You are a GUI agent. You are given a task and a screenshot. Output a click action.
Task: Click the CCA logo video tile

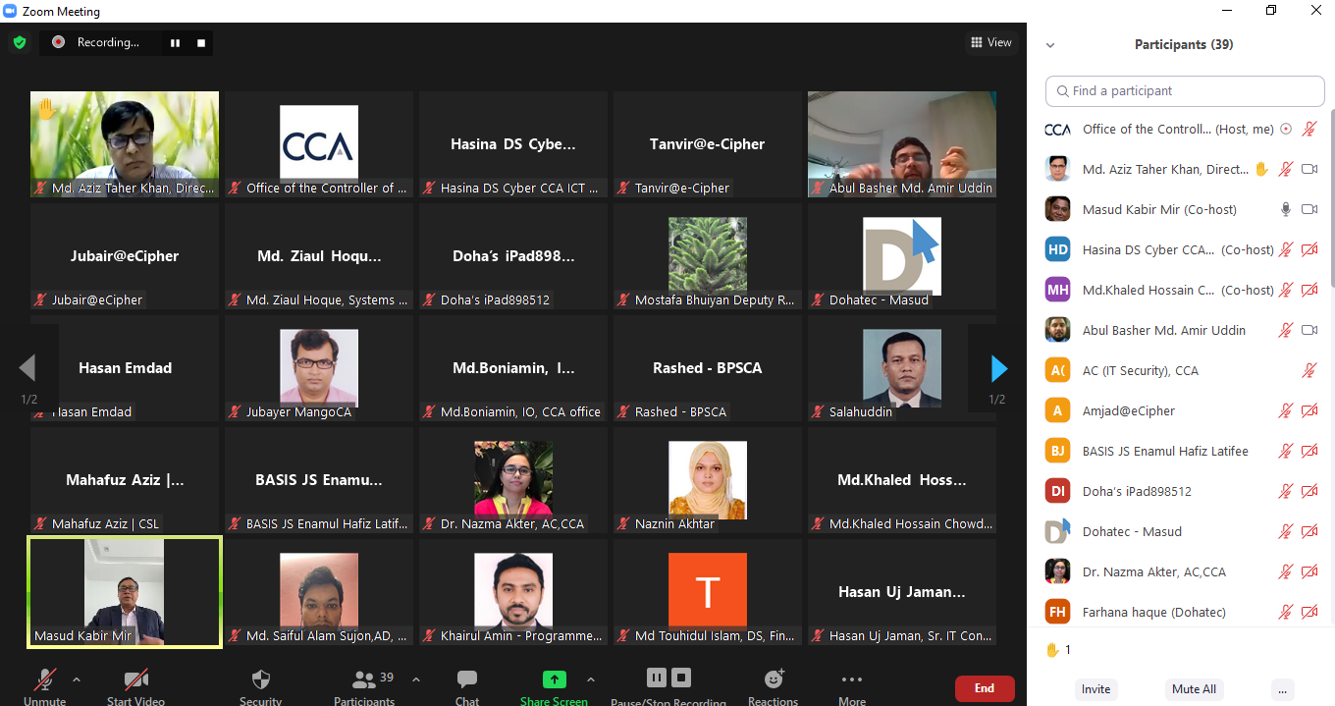pos(319,143)
